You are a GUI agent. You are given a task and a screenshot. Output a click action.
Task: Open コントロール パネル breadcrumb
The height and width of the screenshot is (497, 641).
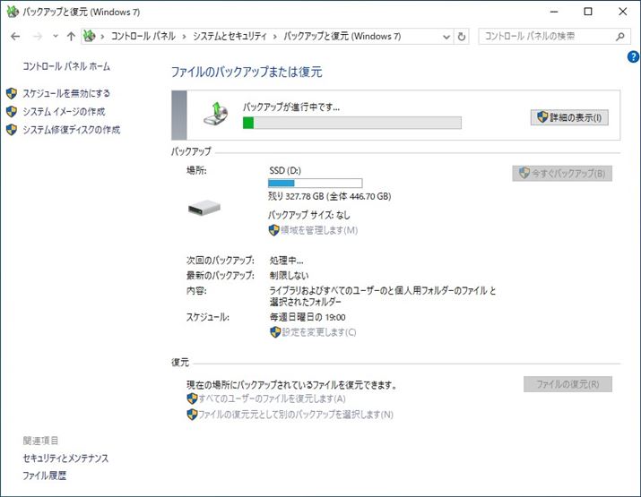pos(143,37)
